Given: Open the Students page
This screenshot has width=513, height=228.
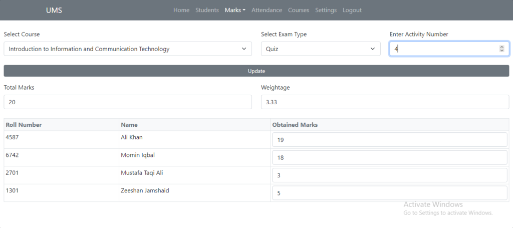Looking at the screenshot, I should (207, 10).
